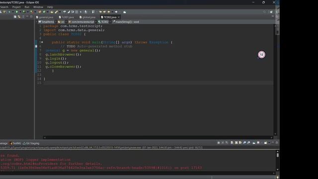This screenshot has height=179, width=318.
Task: Toggle Link with Editor in left panel
Action: tap(19, 16)
